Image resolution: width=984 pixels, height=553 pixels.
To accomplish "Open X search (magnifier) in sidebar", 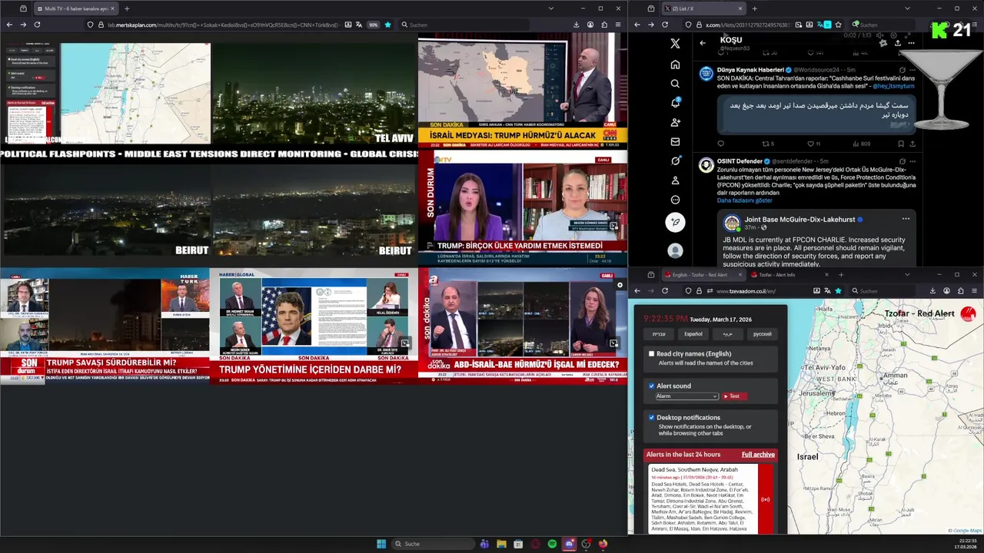I will (675, 84).
